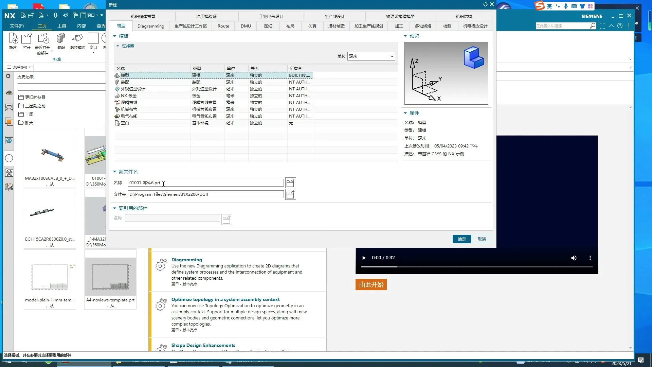652x367 pixels.
Task: Click the reset icon in dialog title bar
Action: pyautogui.click(x=485, y=4)
